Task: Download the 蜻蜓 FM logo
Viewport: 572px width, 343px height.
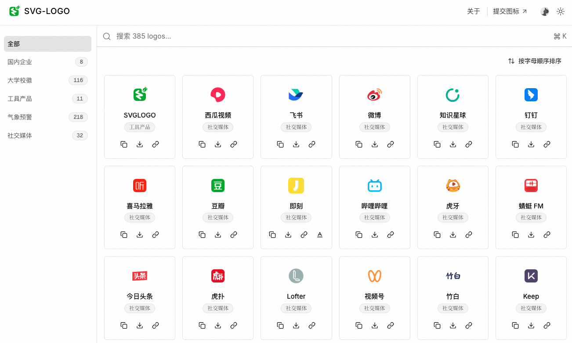Action: [531, 235]
